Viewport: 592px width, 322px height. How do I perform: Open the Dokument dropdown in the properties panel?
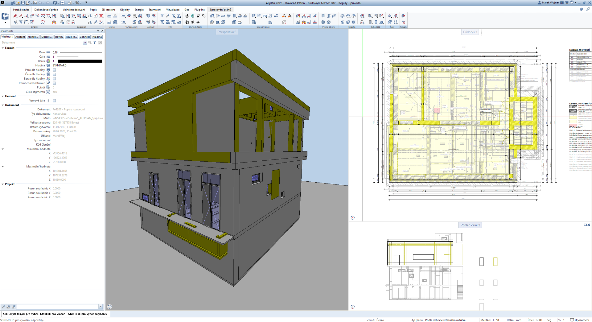(x=85, y=43)
